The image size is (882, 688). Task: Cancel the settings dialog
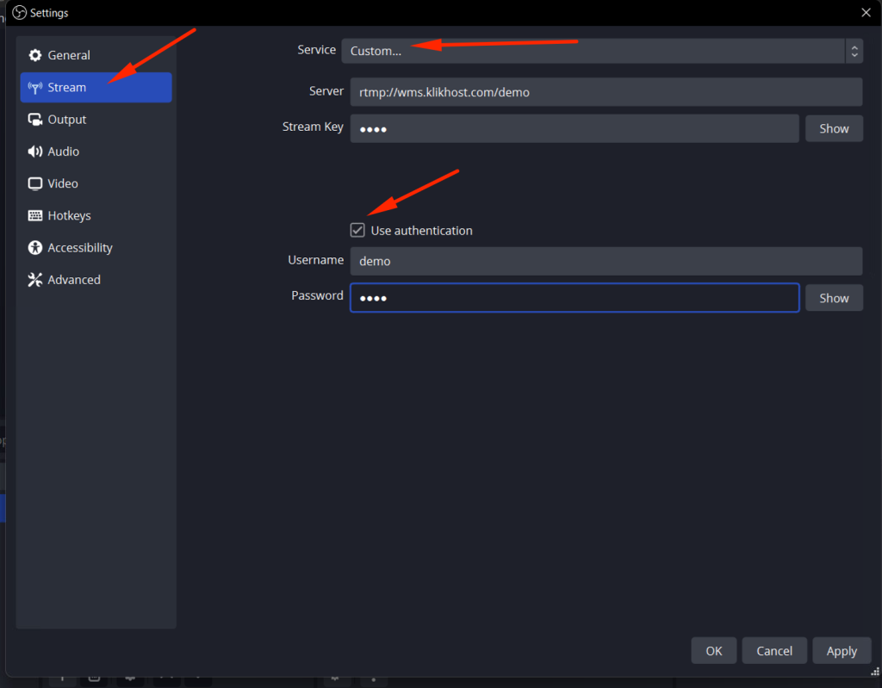tap(774, 651)
